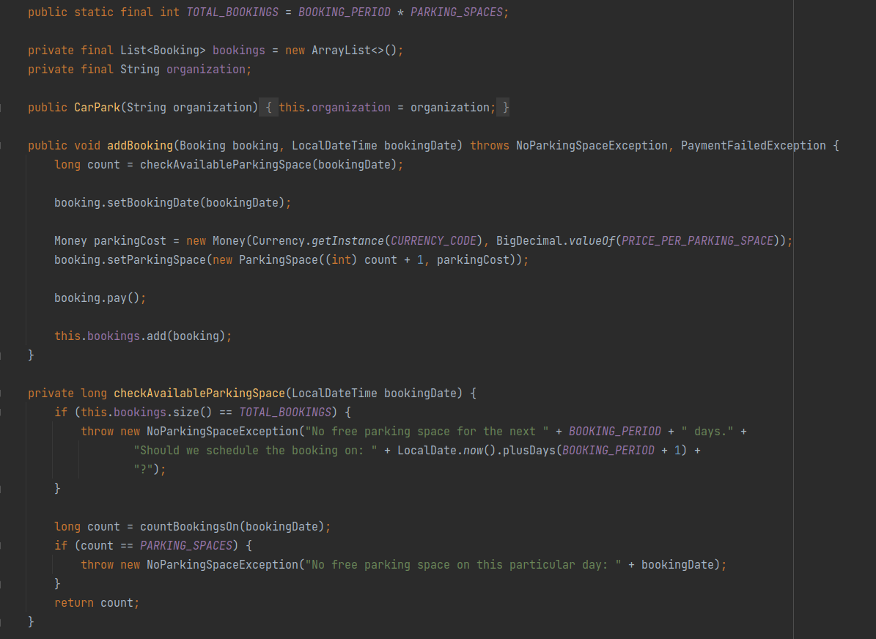Click the " days." string literal

[x=707, y=431]
